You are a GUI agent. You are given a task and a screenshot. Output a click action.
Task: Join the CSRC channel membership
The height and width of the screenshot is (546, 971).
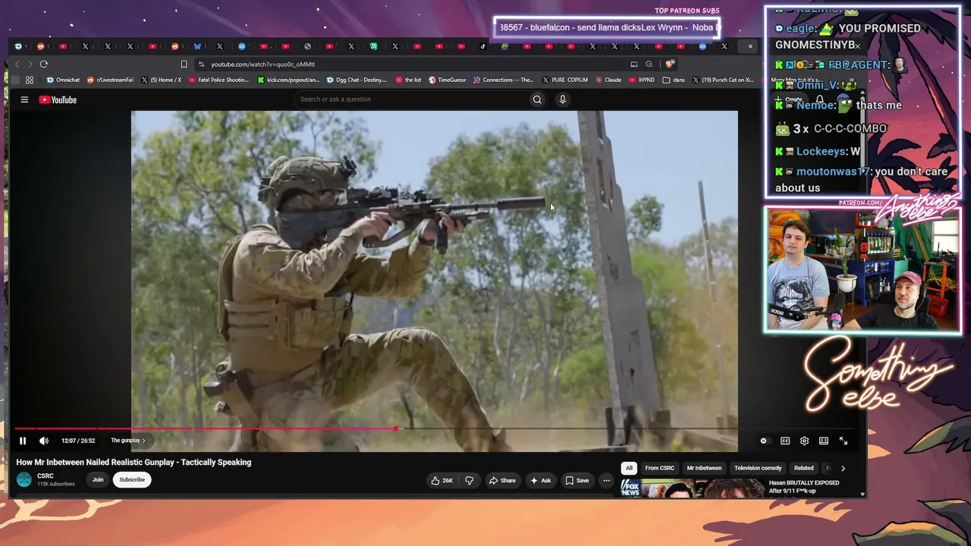point(98,479)
